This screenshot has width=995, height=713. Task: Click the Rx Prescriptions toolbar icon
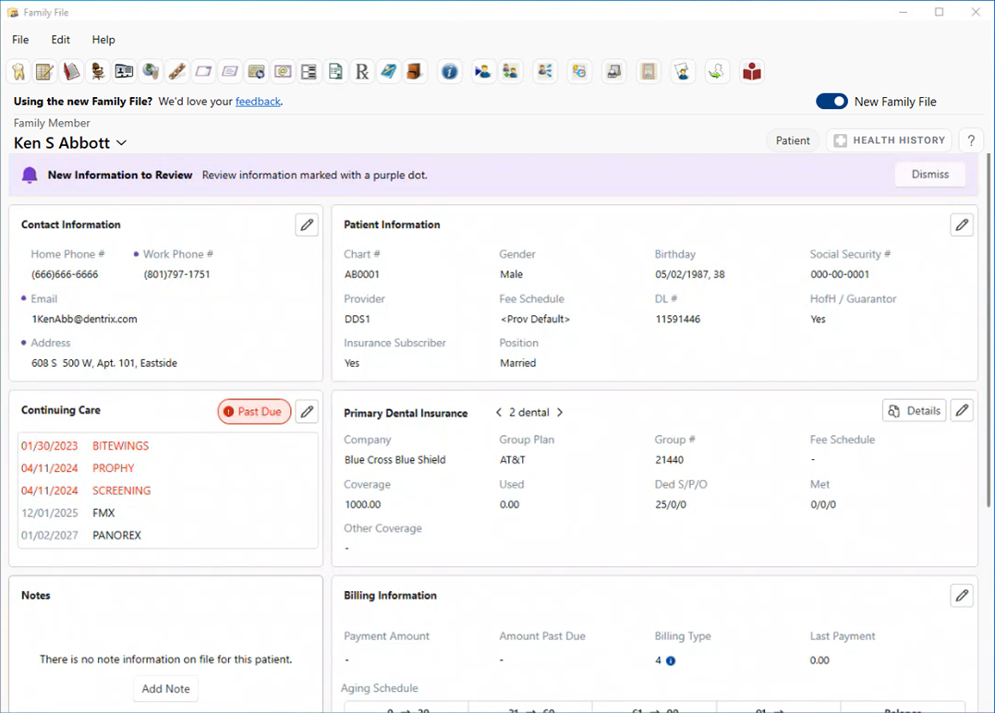point(362,72)
